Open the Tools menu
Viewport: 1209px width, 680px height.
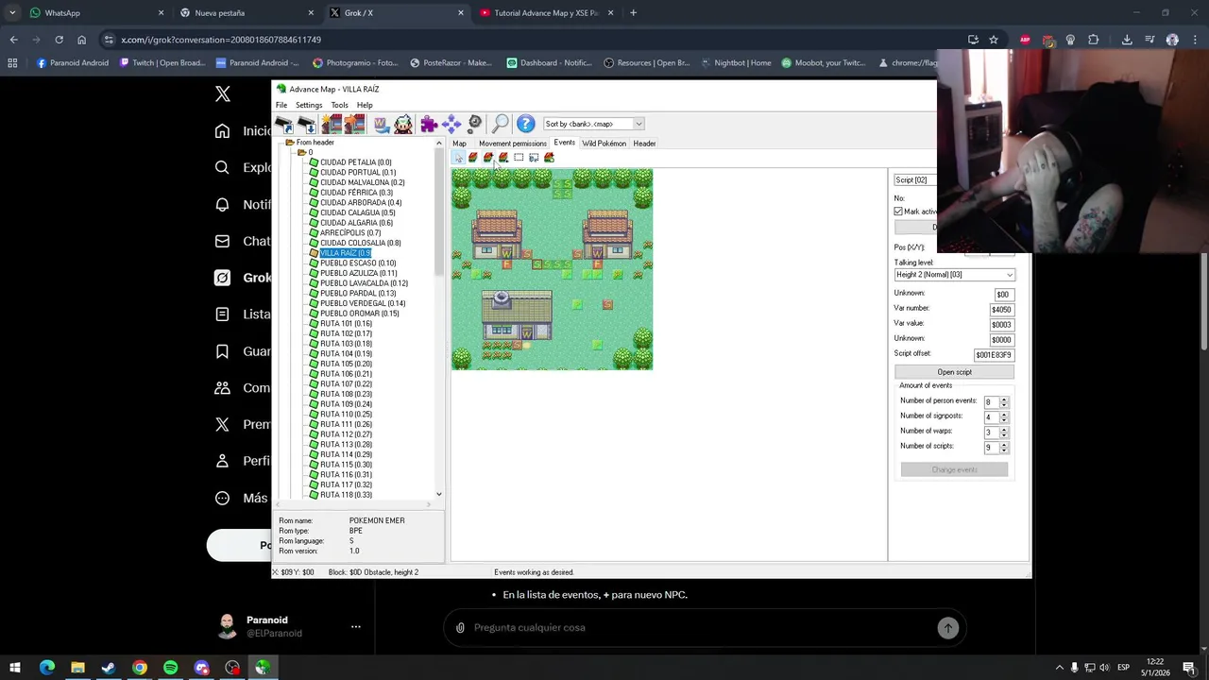pos(339,105)
